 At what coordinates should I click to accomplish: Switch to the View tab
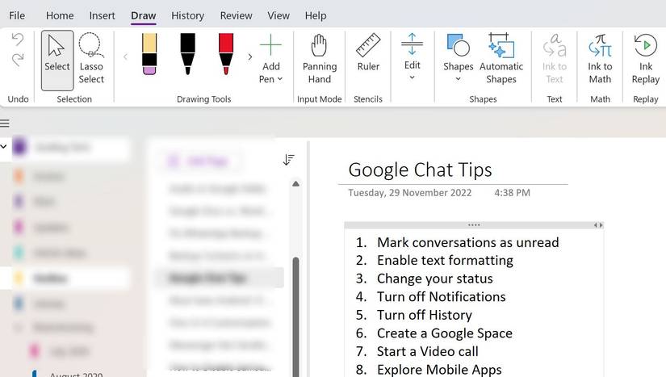(279, 15)
